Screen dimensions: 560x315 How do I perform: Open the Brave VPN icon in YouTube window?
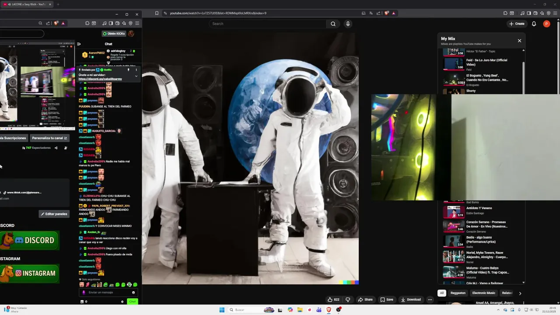pyautogui.click(x=549, y=13)
